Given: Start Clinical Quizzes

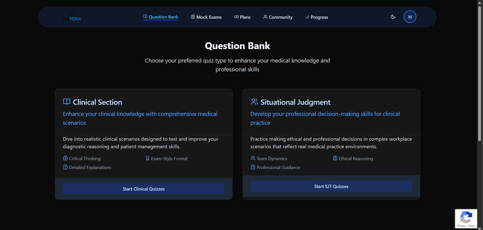Looking at the screenshot, I should (x=144, y=189).
